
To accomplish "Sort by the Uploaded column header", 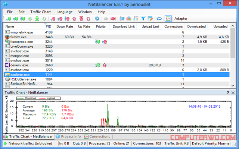I will pyautogui.click(x=219, y=26).
